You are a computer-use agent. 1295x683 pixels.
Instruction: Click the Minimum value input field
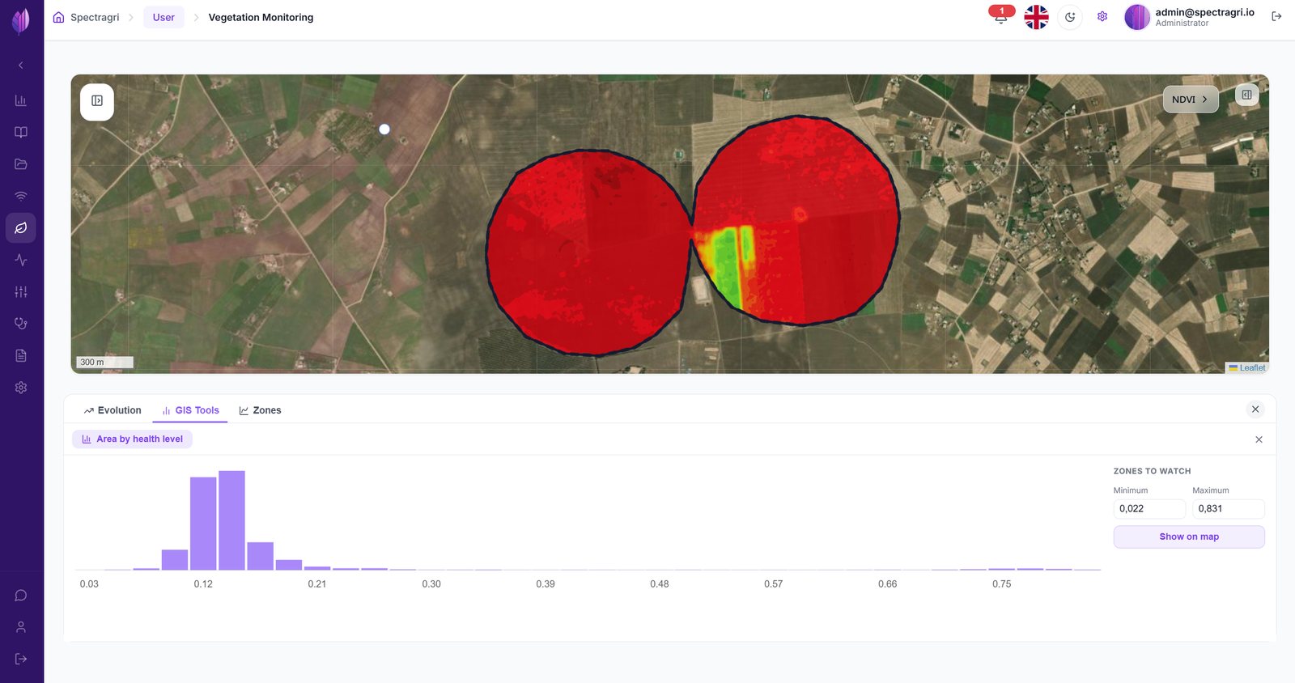(x=1149, y=509)
